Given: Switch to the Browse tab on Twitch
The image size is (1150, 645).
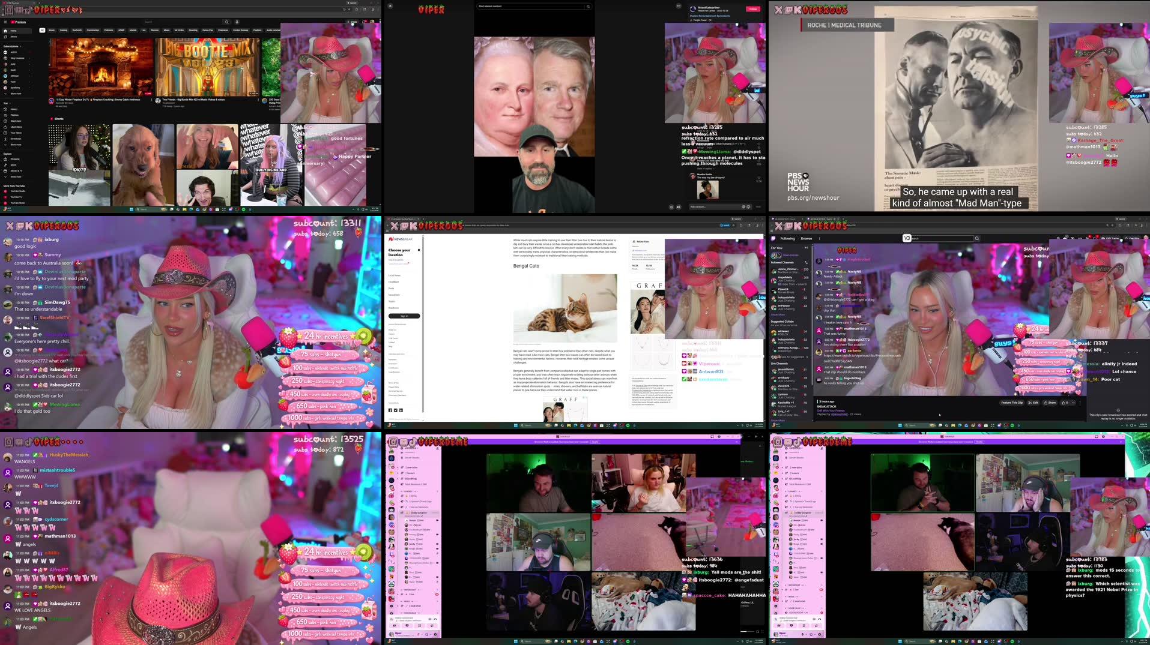Looking at the screenshot, I should tap(807, 238).
